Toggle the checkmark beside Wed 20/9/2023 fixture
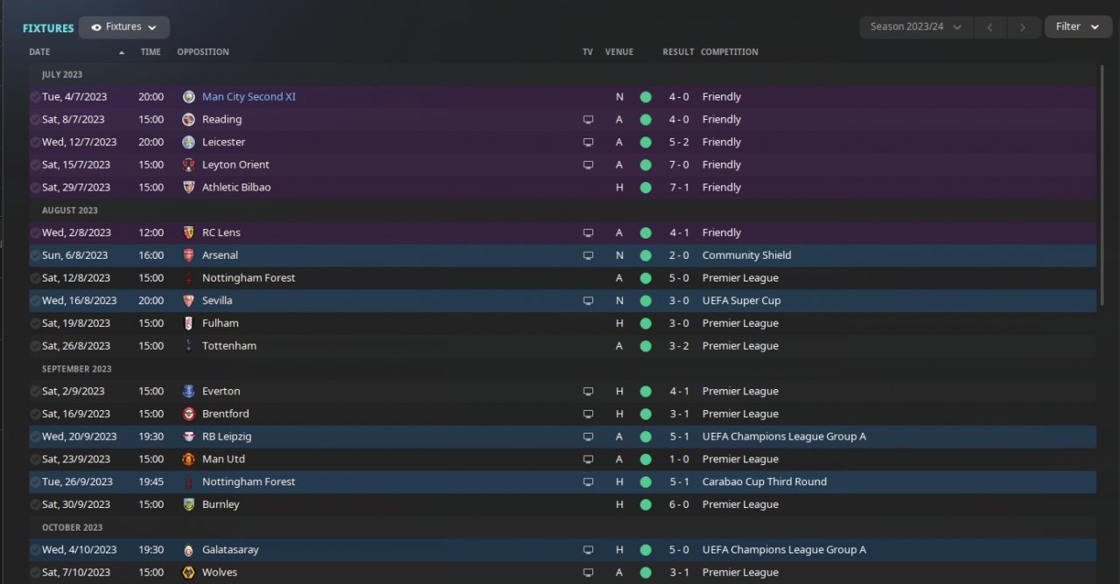Image resolution: width=1120 pixels, height=584 pixels. coord(35,436)
